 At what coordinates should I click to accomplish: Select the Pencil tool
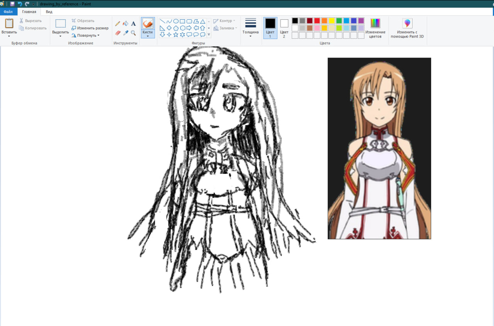coord(118,24)
